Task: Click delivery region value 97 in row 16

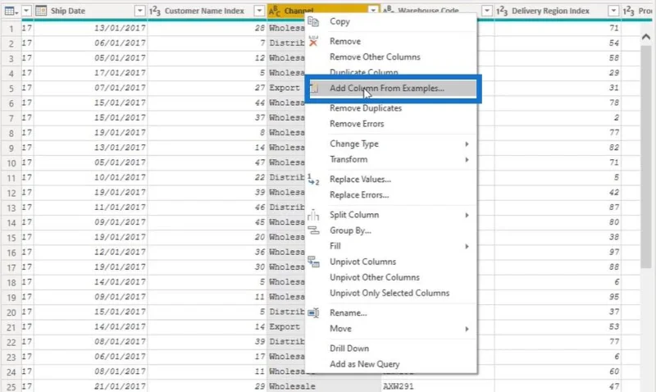Action: click(613, 252)
